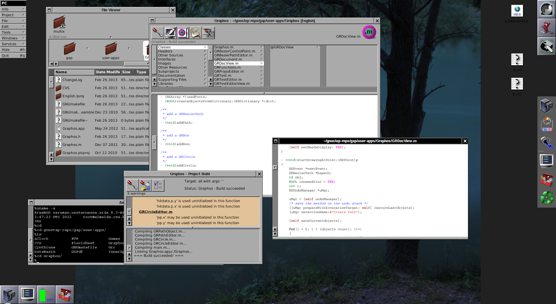The image size is (556, 304).
Task: Open the Launch/Debug monitor icon
Action: click(x=170, y=33)
